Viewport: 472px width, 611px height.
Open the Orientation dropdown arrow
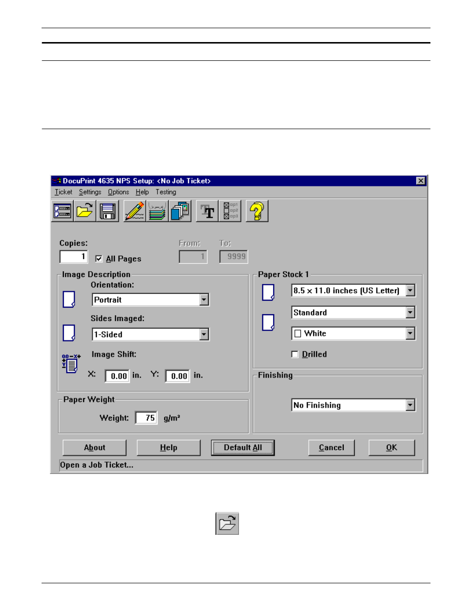(204, 300)
